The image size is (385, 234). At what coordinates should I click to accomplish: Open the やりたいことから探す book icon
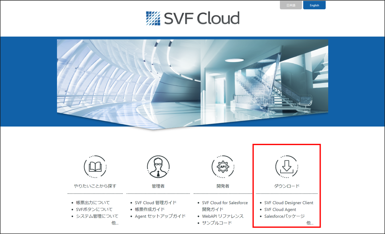[x=95, y=167]
